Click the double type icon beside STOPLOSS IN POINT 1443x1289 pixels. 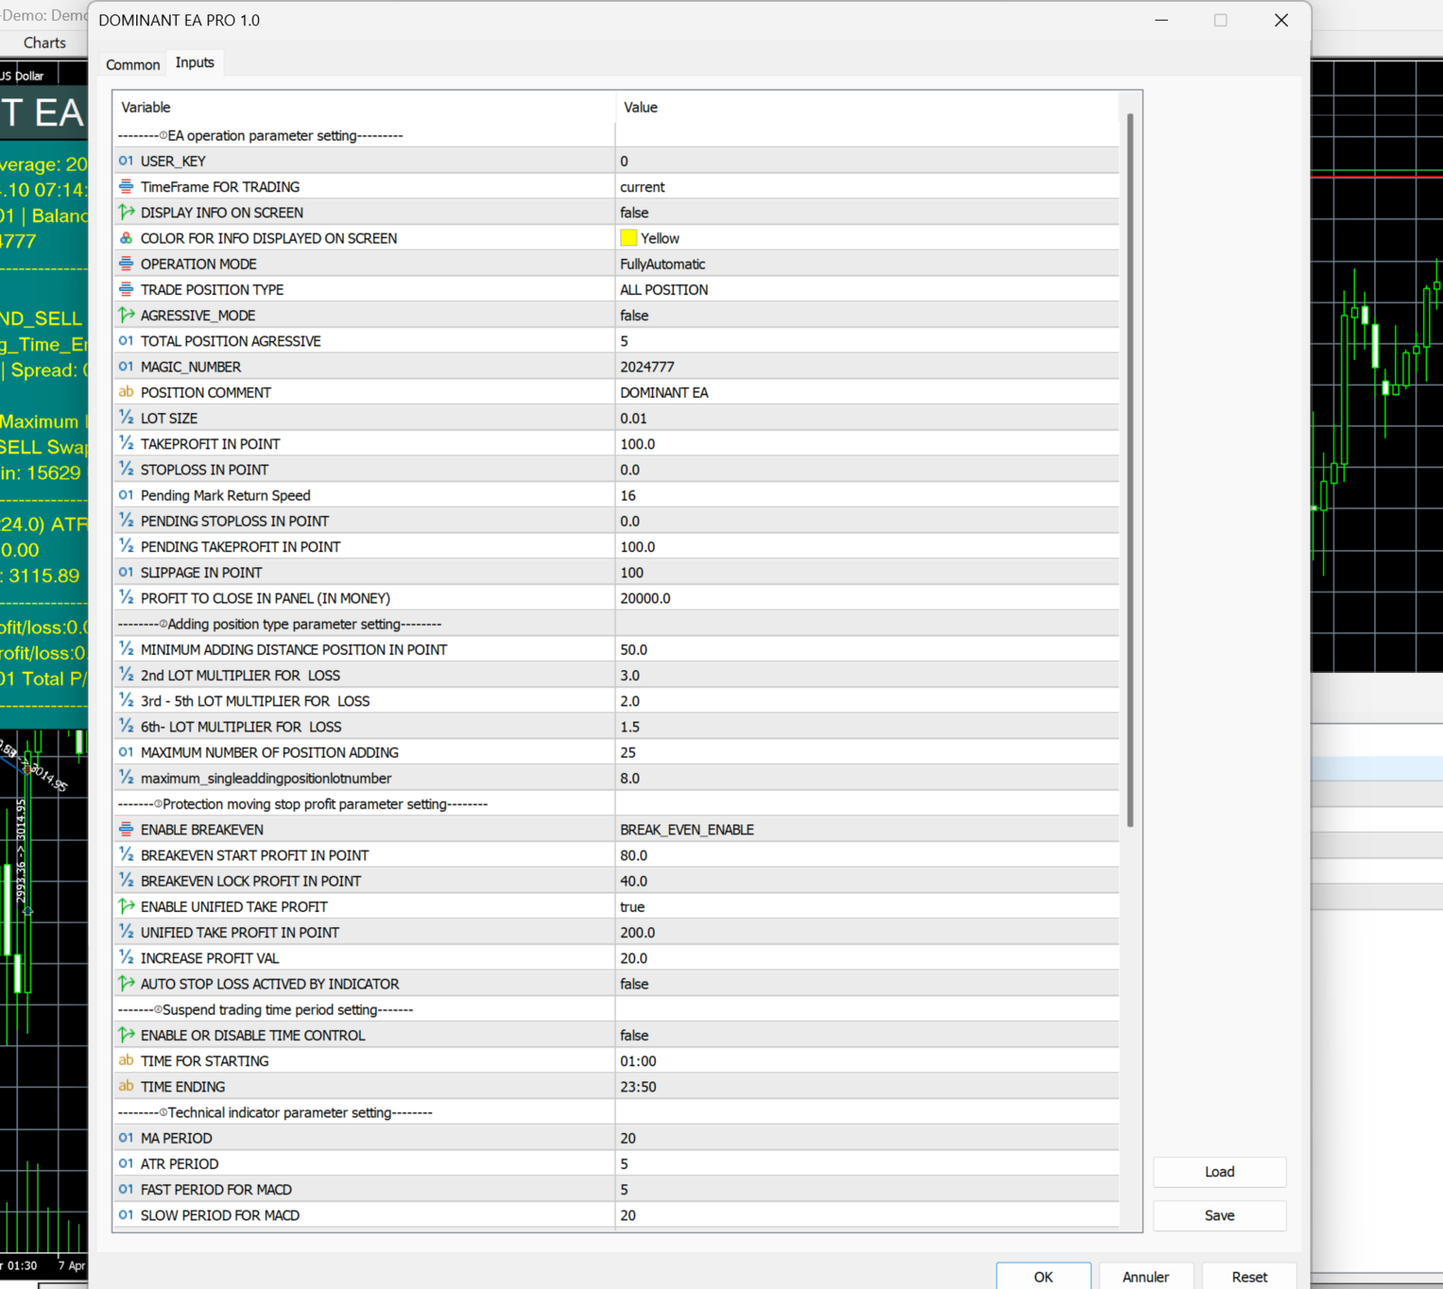pos(126,469)
